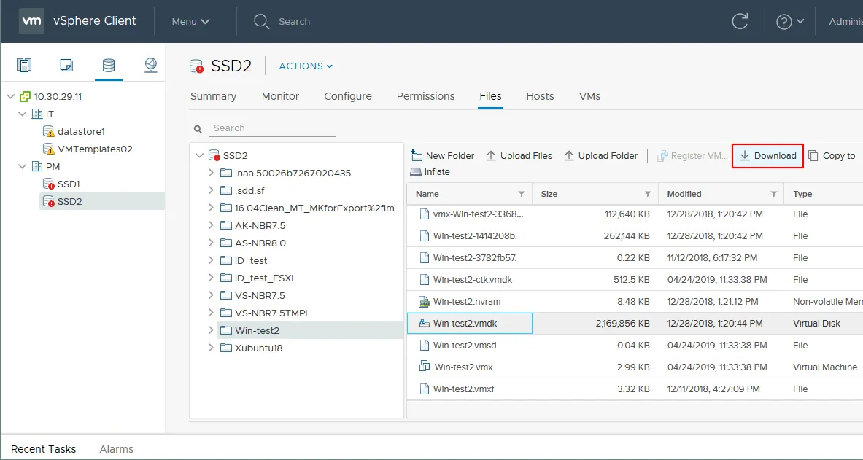Screen dimensions: 863x460
Task: Open the ACTIONS dropdown for SSD2
Action: point(306,66)
